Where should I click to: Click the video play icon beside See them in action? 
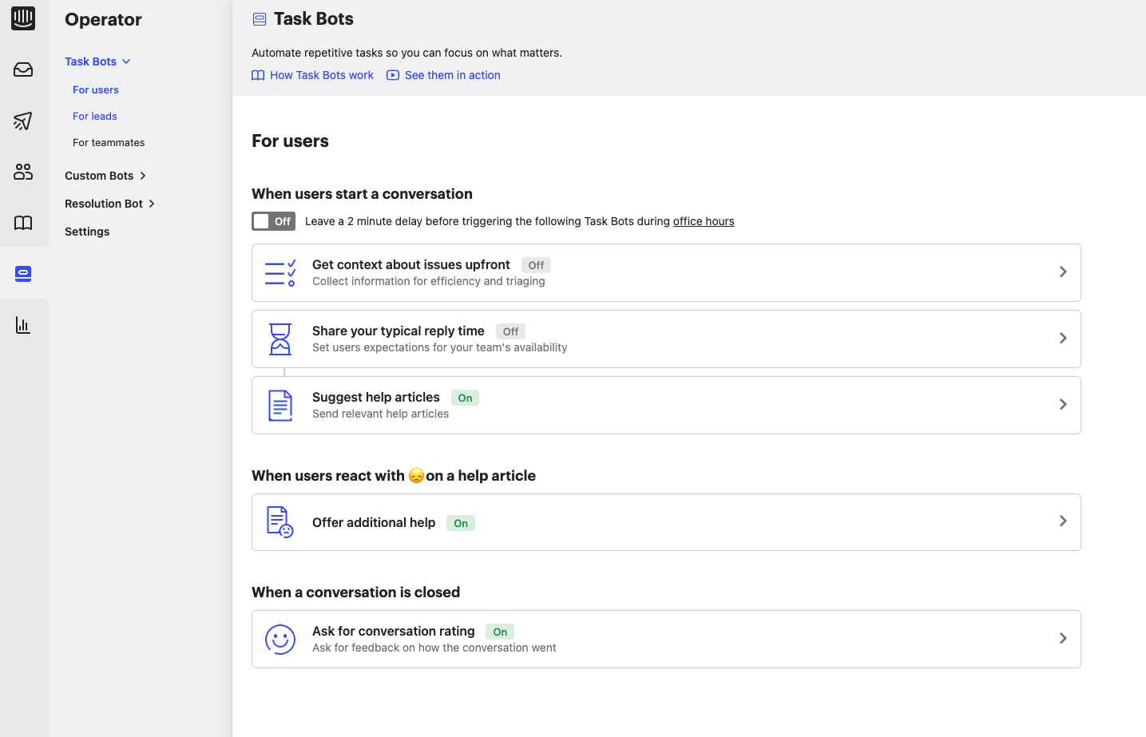(x=393, y=75)
